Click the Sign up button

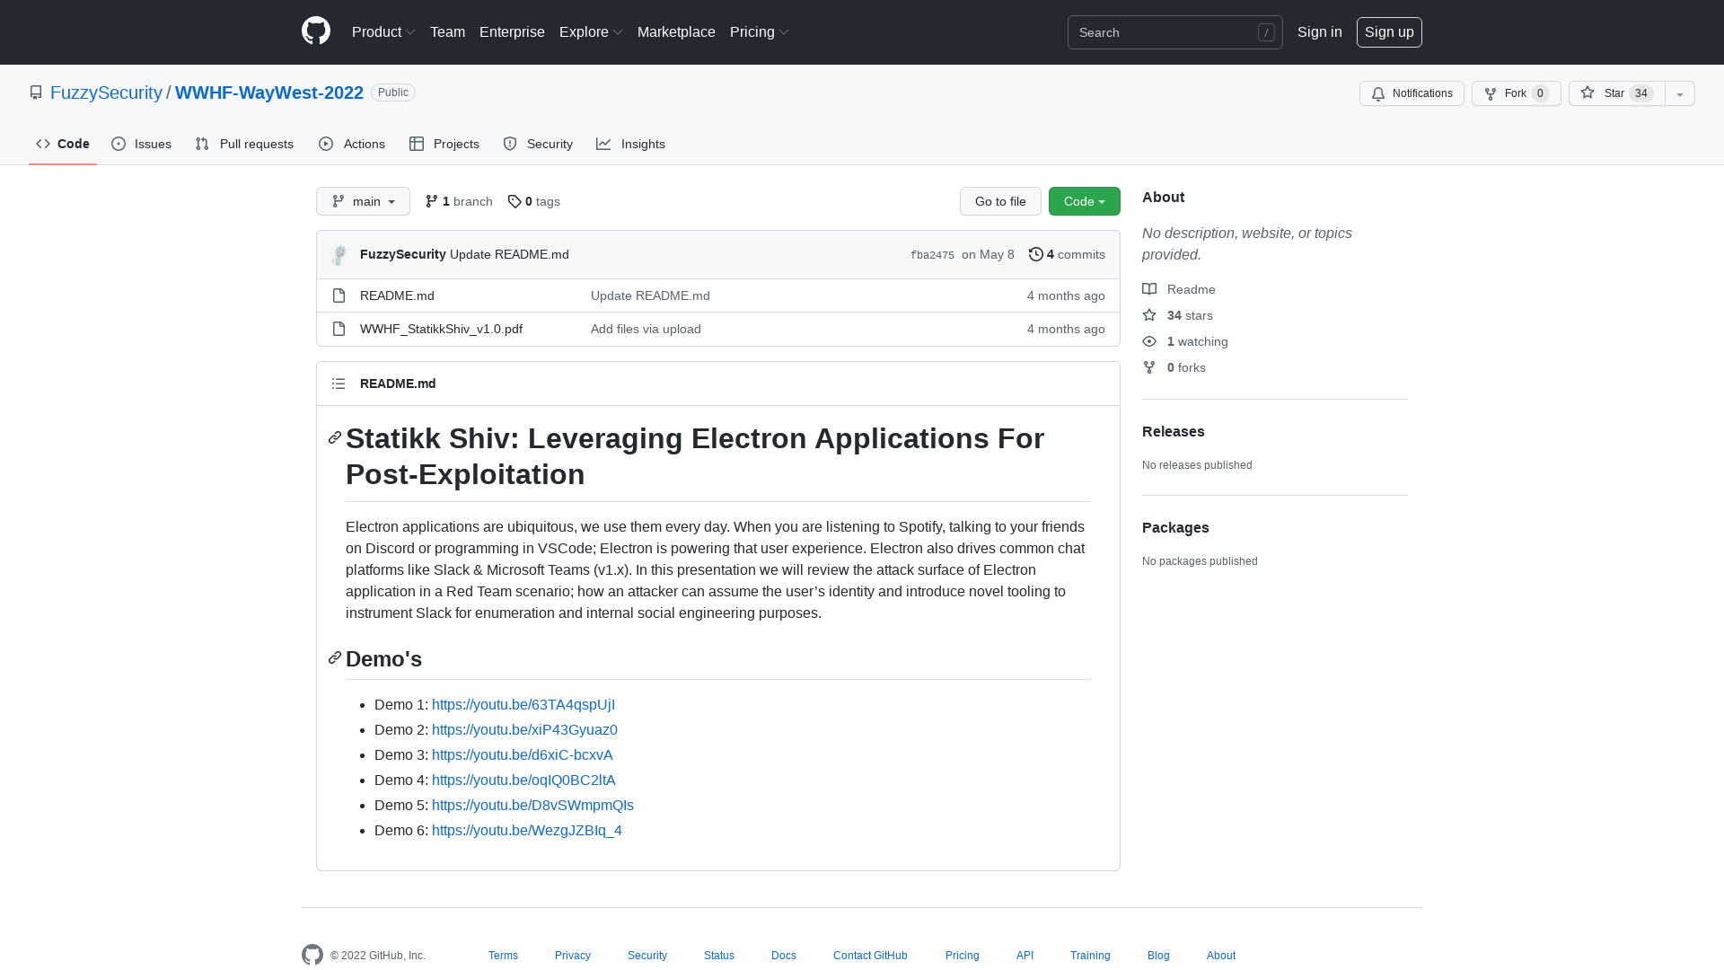1389,31
